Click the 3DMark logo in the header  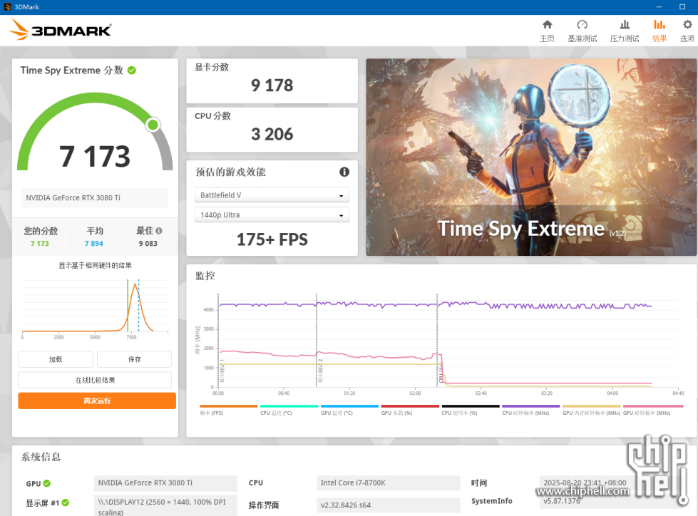(x=61, y=30)
